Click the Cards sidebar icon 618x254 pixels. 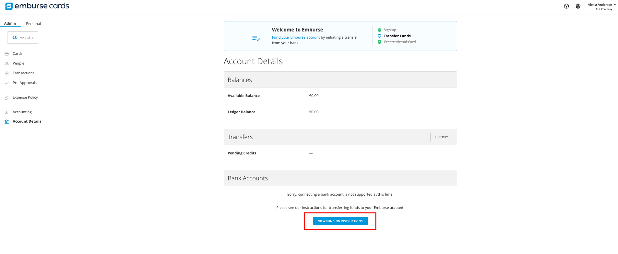tap(6, 54)
